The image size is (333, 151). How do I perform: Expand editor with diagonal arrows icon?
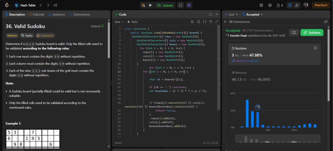[x=216, y=22]
